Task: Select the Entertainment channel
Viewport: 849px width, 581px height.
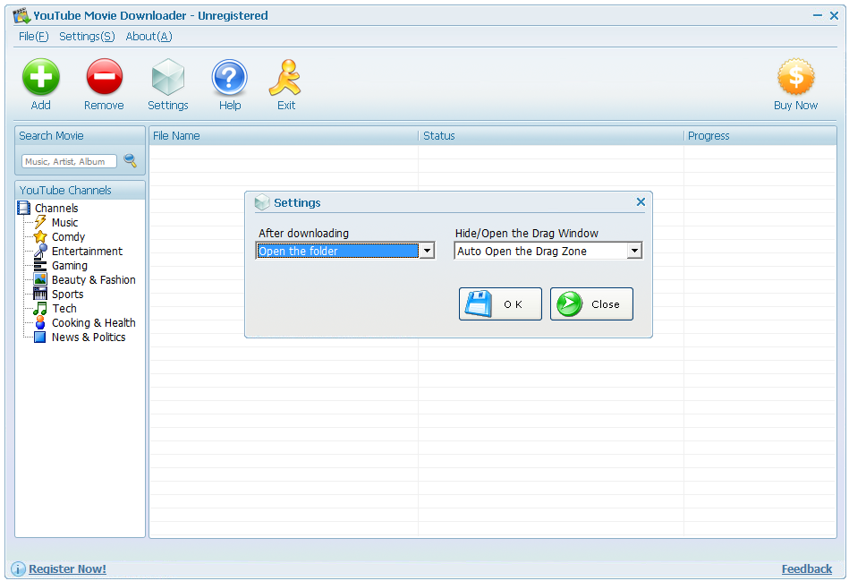Action: [87, 251]
